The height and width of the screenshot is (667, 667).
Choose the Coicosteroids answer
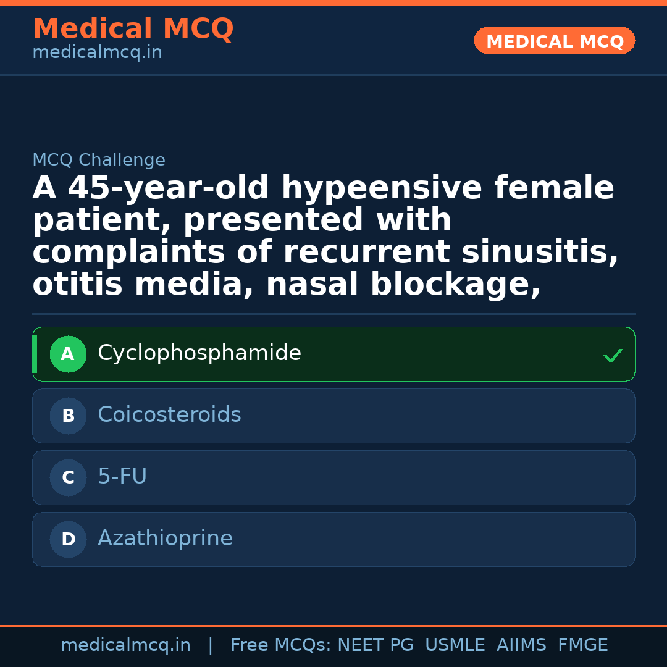click(169, 415)
